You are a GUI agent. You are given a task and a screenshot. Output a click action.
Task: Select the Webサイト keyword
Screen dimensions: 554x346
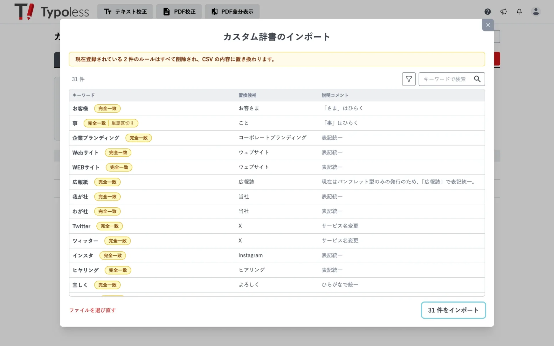(x=85, y=153)
